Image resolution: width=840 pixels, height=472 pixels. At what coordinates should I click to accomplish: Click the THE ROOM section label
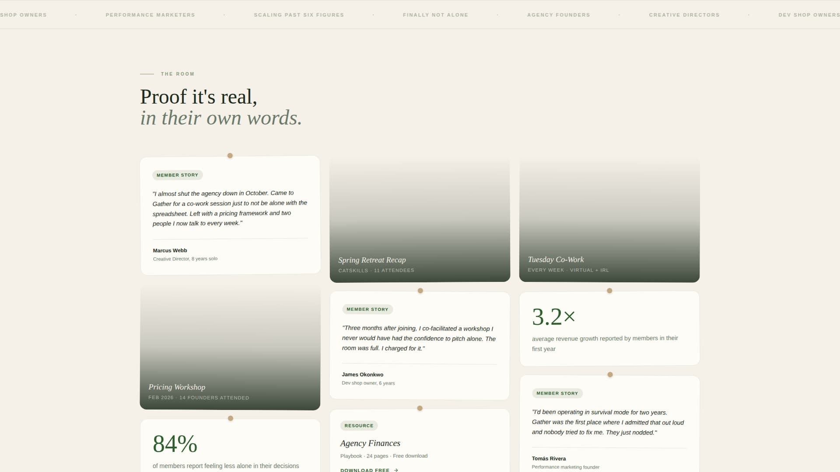[177, 73]
